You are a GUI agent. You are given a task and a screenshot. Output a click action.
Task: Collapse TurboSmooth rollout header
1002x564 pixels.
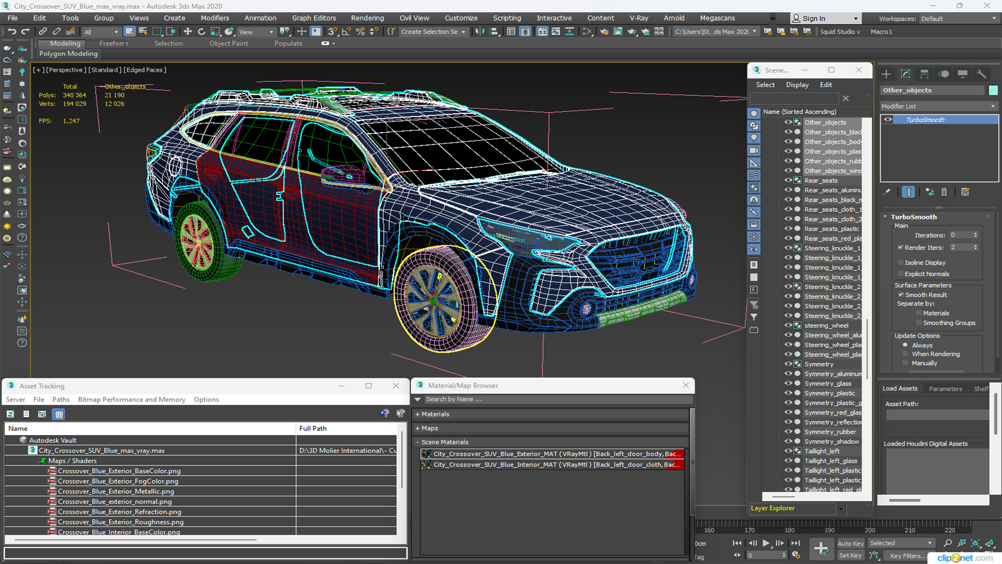click(913, 217)
